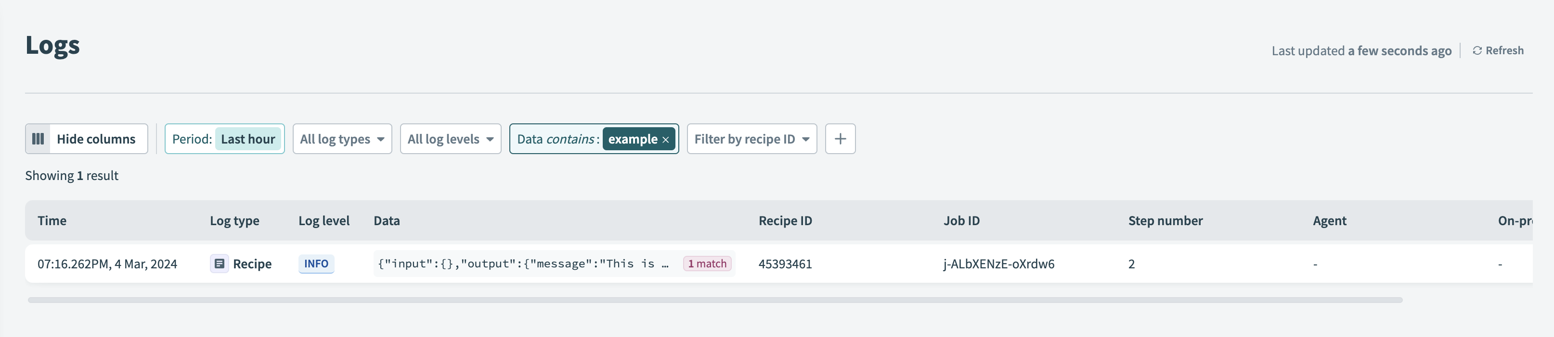Click the '1 match' badge
This screenshot has width=1554, height=337.
pos(707,264)
